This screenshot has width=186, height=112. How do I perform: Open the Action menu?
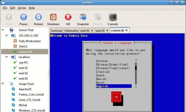(x=22, y=8)
